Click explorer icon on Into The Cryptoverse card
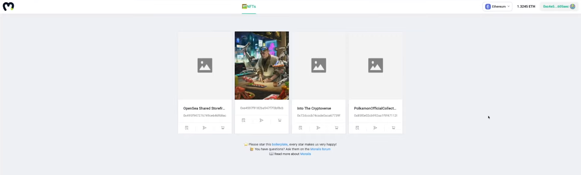Screen dimensions: 581x175 coord(300,128)
